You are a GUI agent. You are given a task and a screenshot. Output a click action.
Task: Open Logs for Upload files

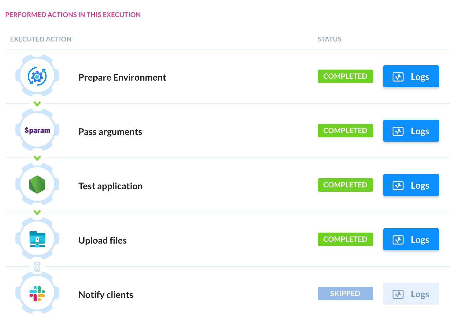411,239
